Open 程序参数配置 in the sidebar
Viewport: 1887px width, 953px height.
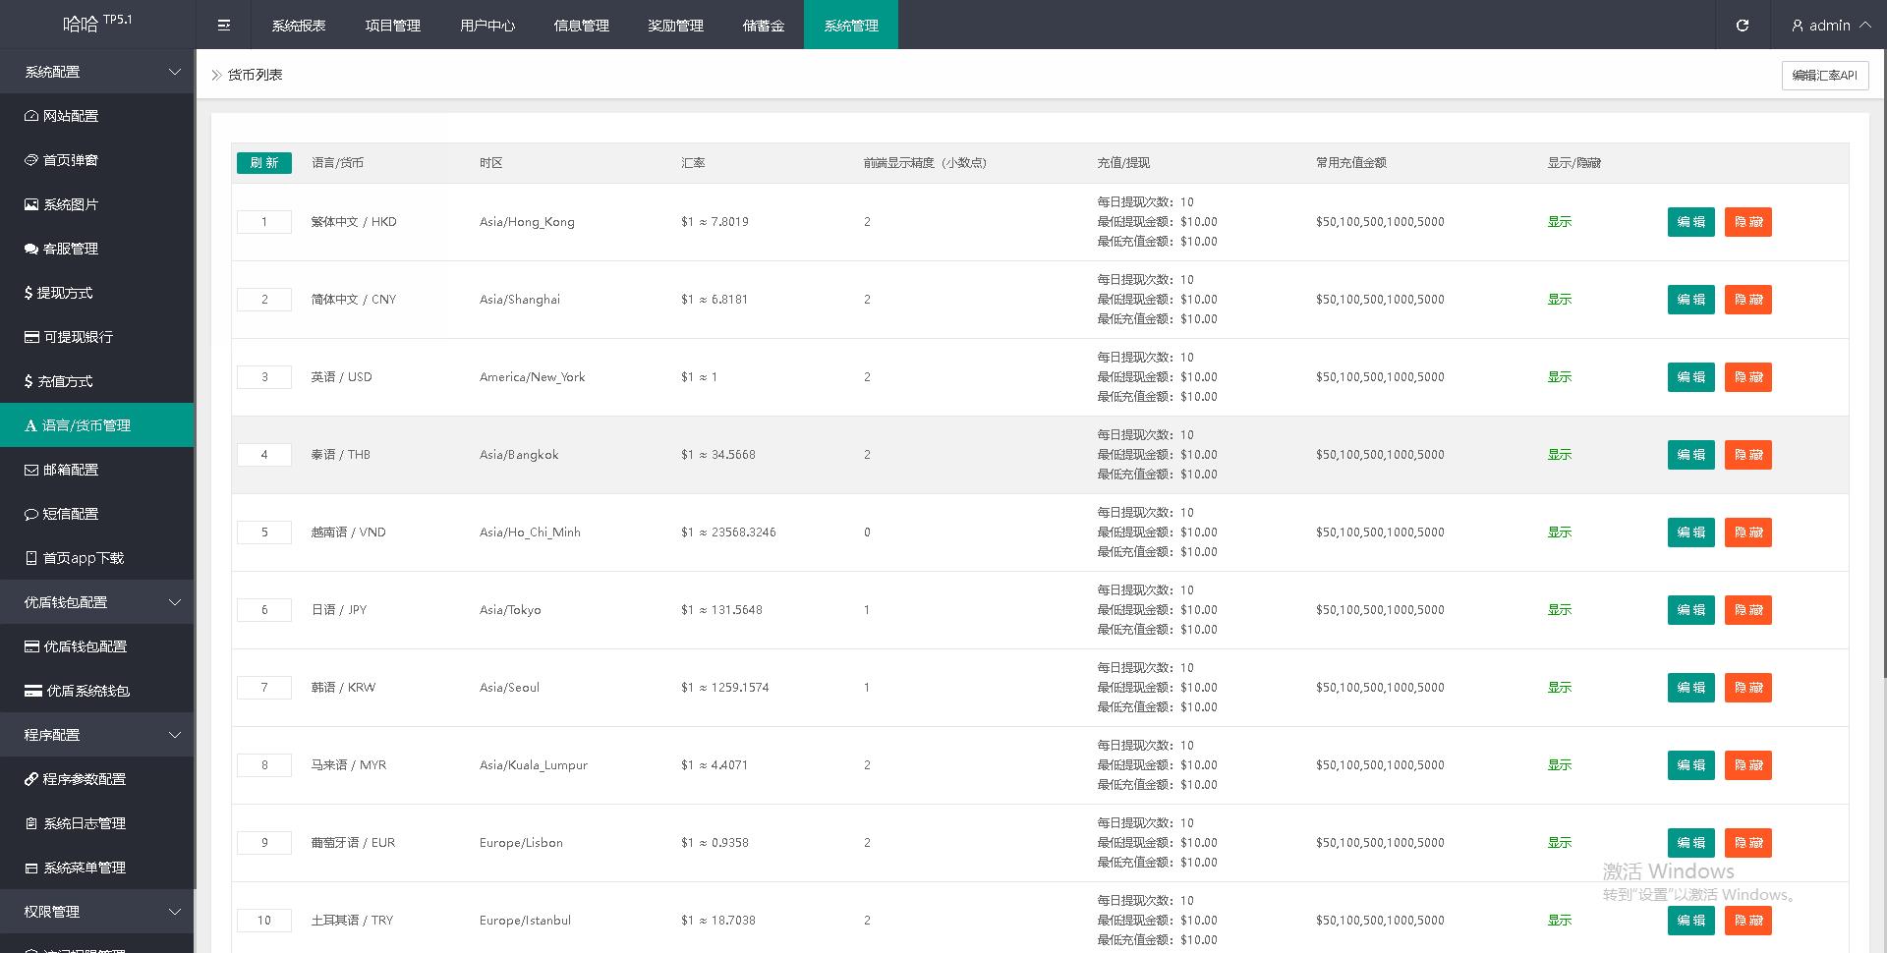84,779
